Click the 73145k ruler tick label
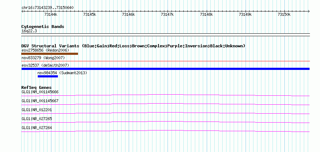 (90, 14)
